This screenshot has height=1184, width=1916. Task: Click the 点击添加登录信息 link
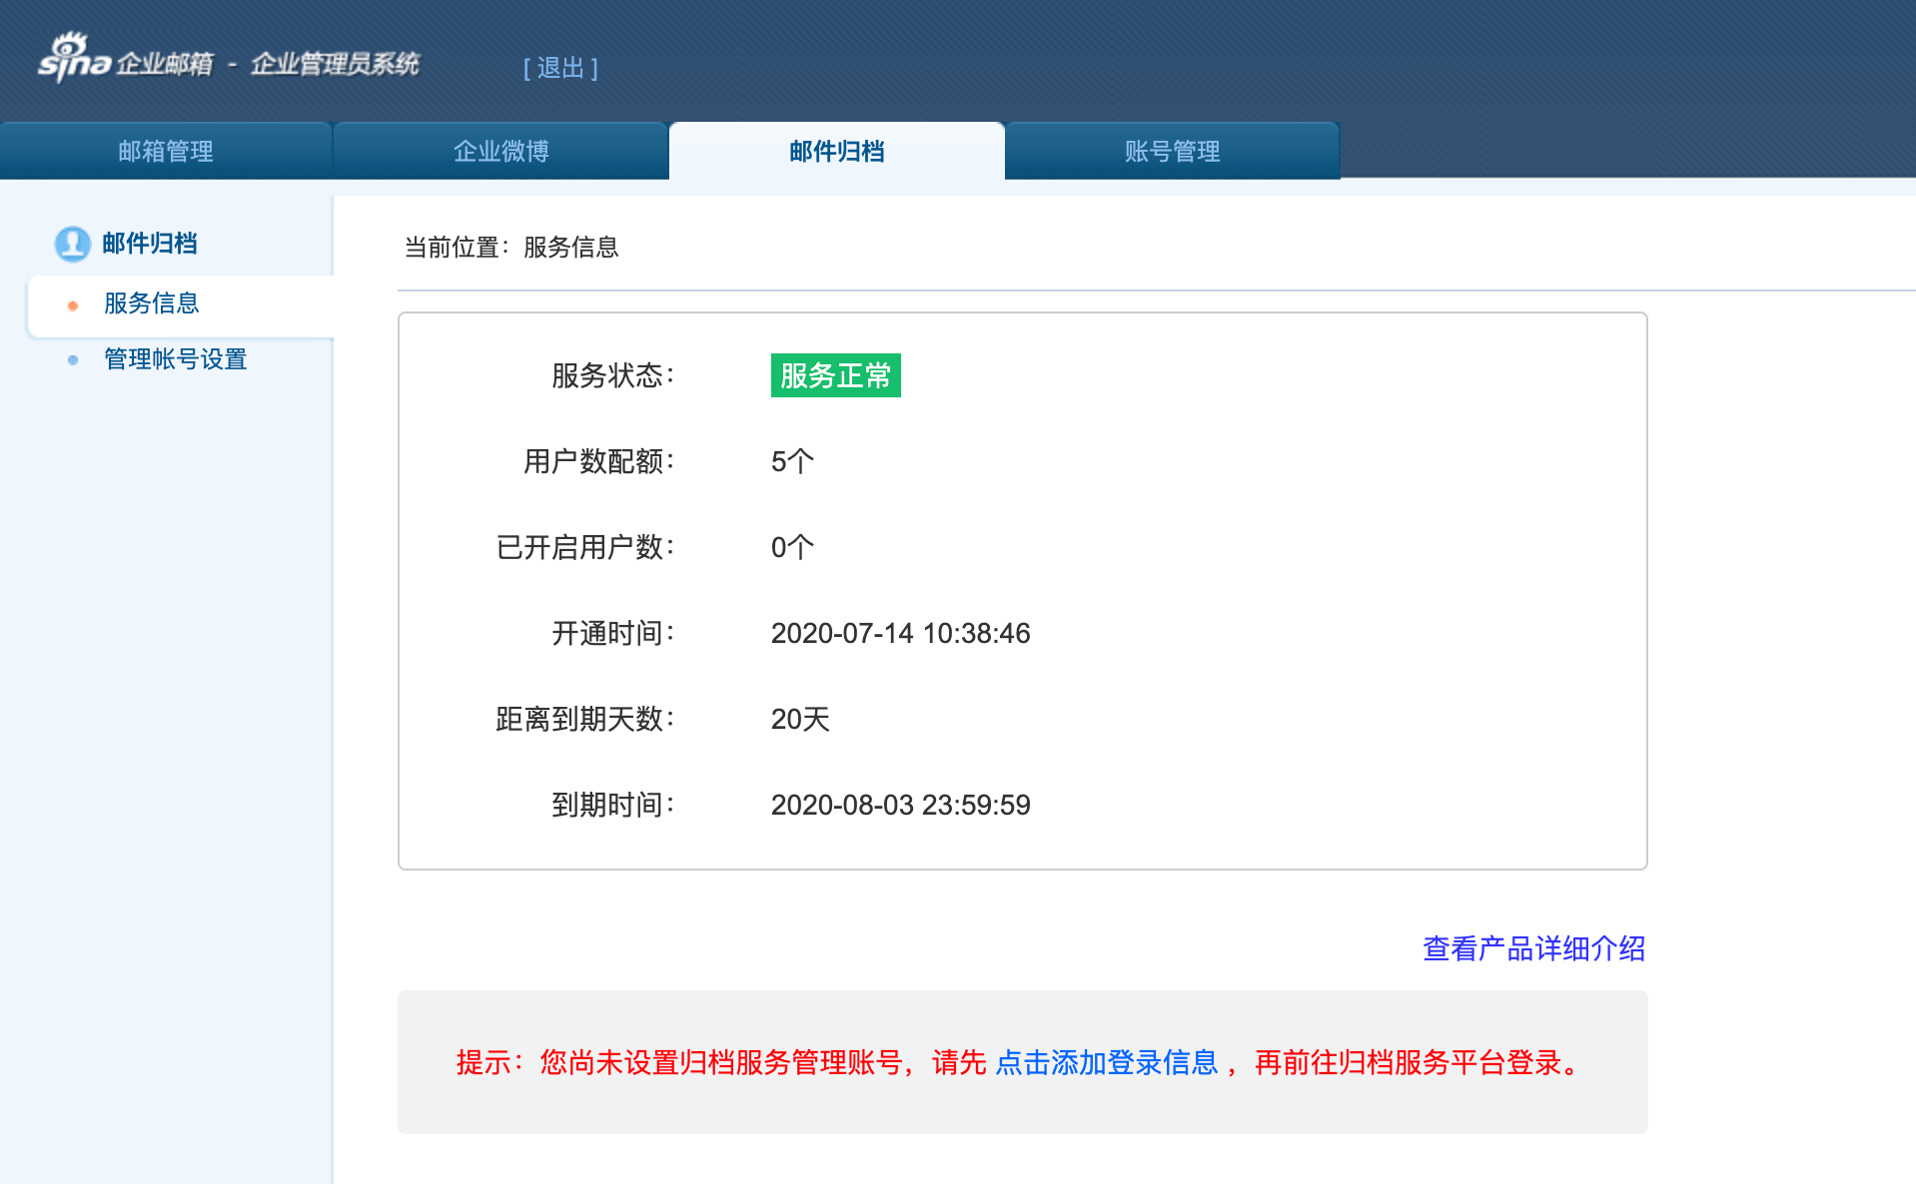coord(1107,1063)
